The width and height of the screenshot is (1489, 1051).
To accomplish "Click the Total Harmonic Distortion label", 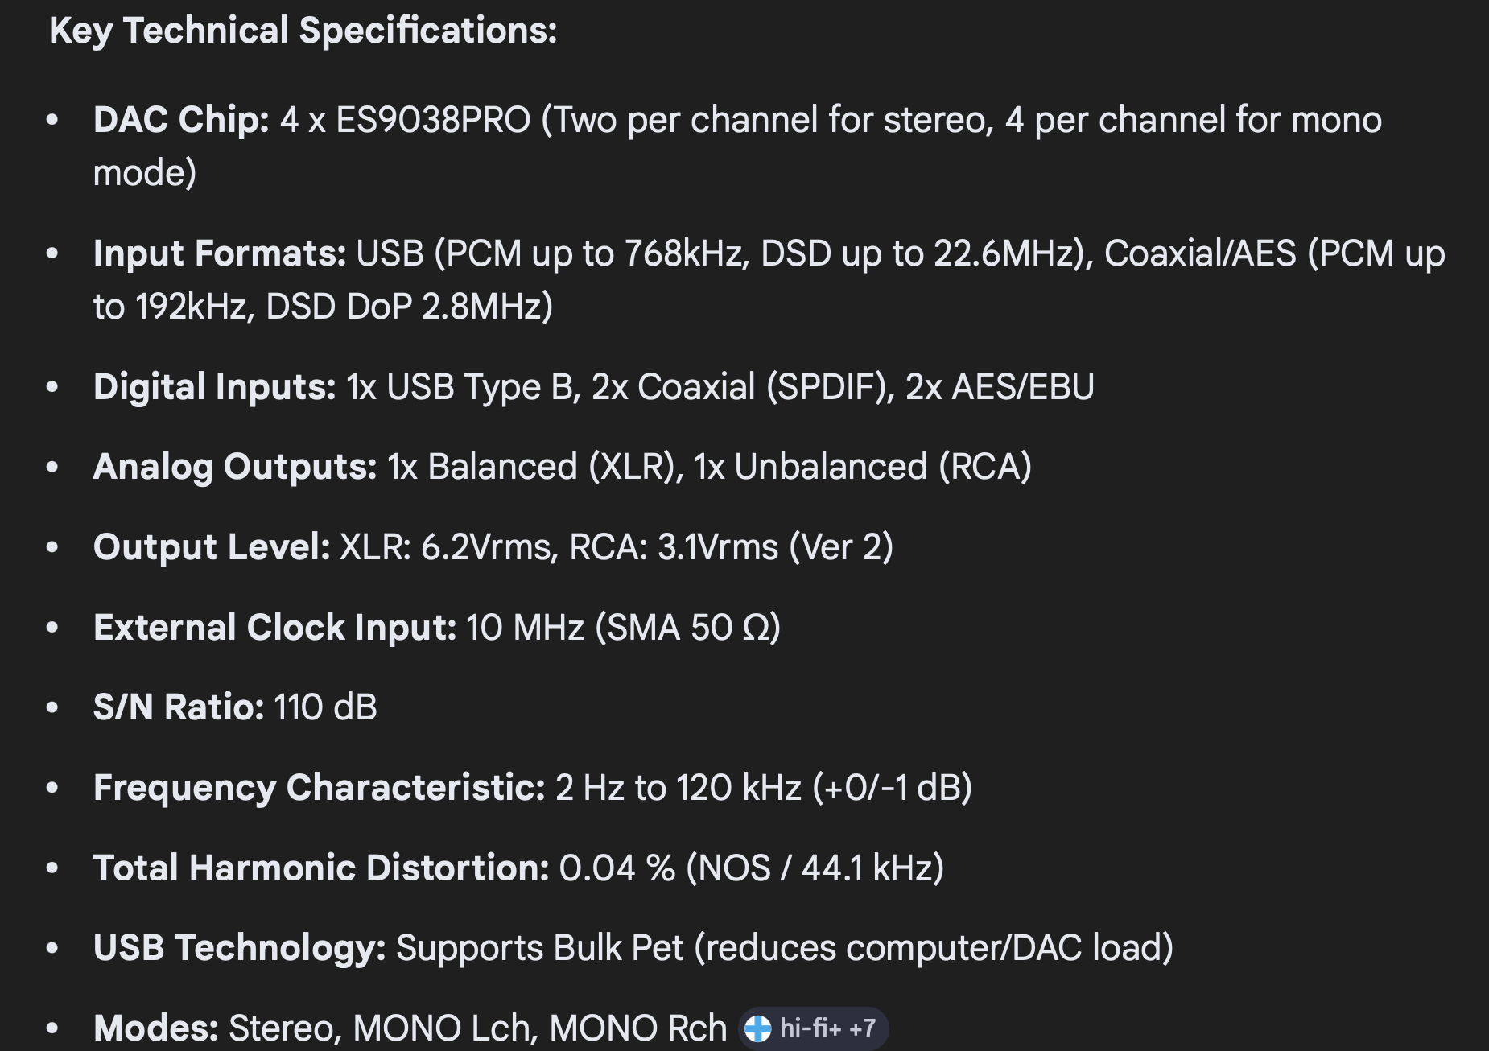I will [321, 868].
